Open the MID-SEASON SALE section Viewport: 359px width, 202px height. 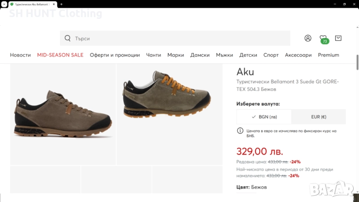pos(60,55)
